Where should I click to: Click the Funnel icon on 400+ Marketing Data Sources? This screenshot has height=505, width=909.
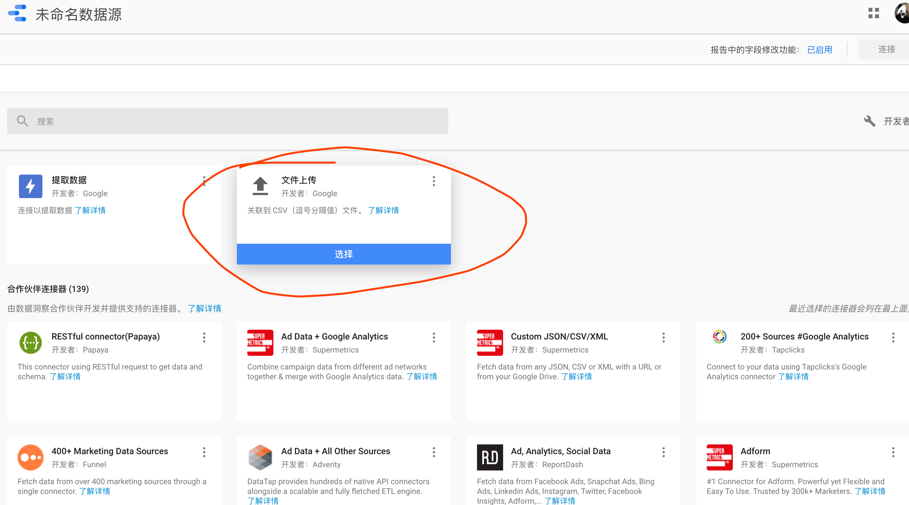click(30, 457)
